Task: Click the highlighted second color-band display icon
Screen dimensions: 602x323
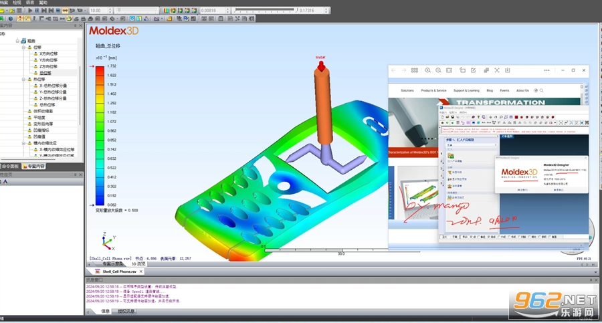Action: (x=173, y=11)
